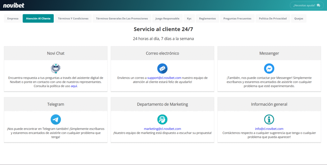Switch to Términos Y Condiciones tab
Viewport: 327px width, 165px height.
tap(73, 19)
